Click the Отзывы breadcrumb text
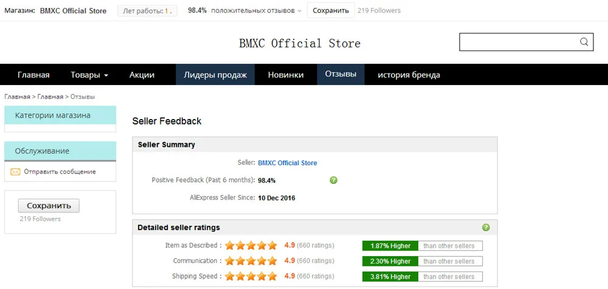 pos(83,97)
